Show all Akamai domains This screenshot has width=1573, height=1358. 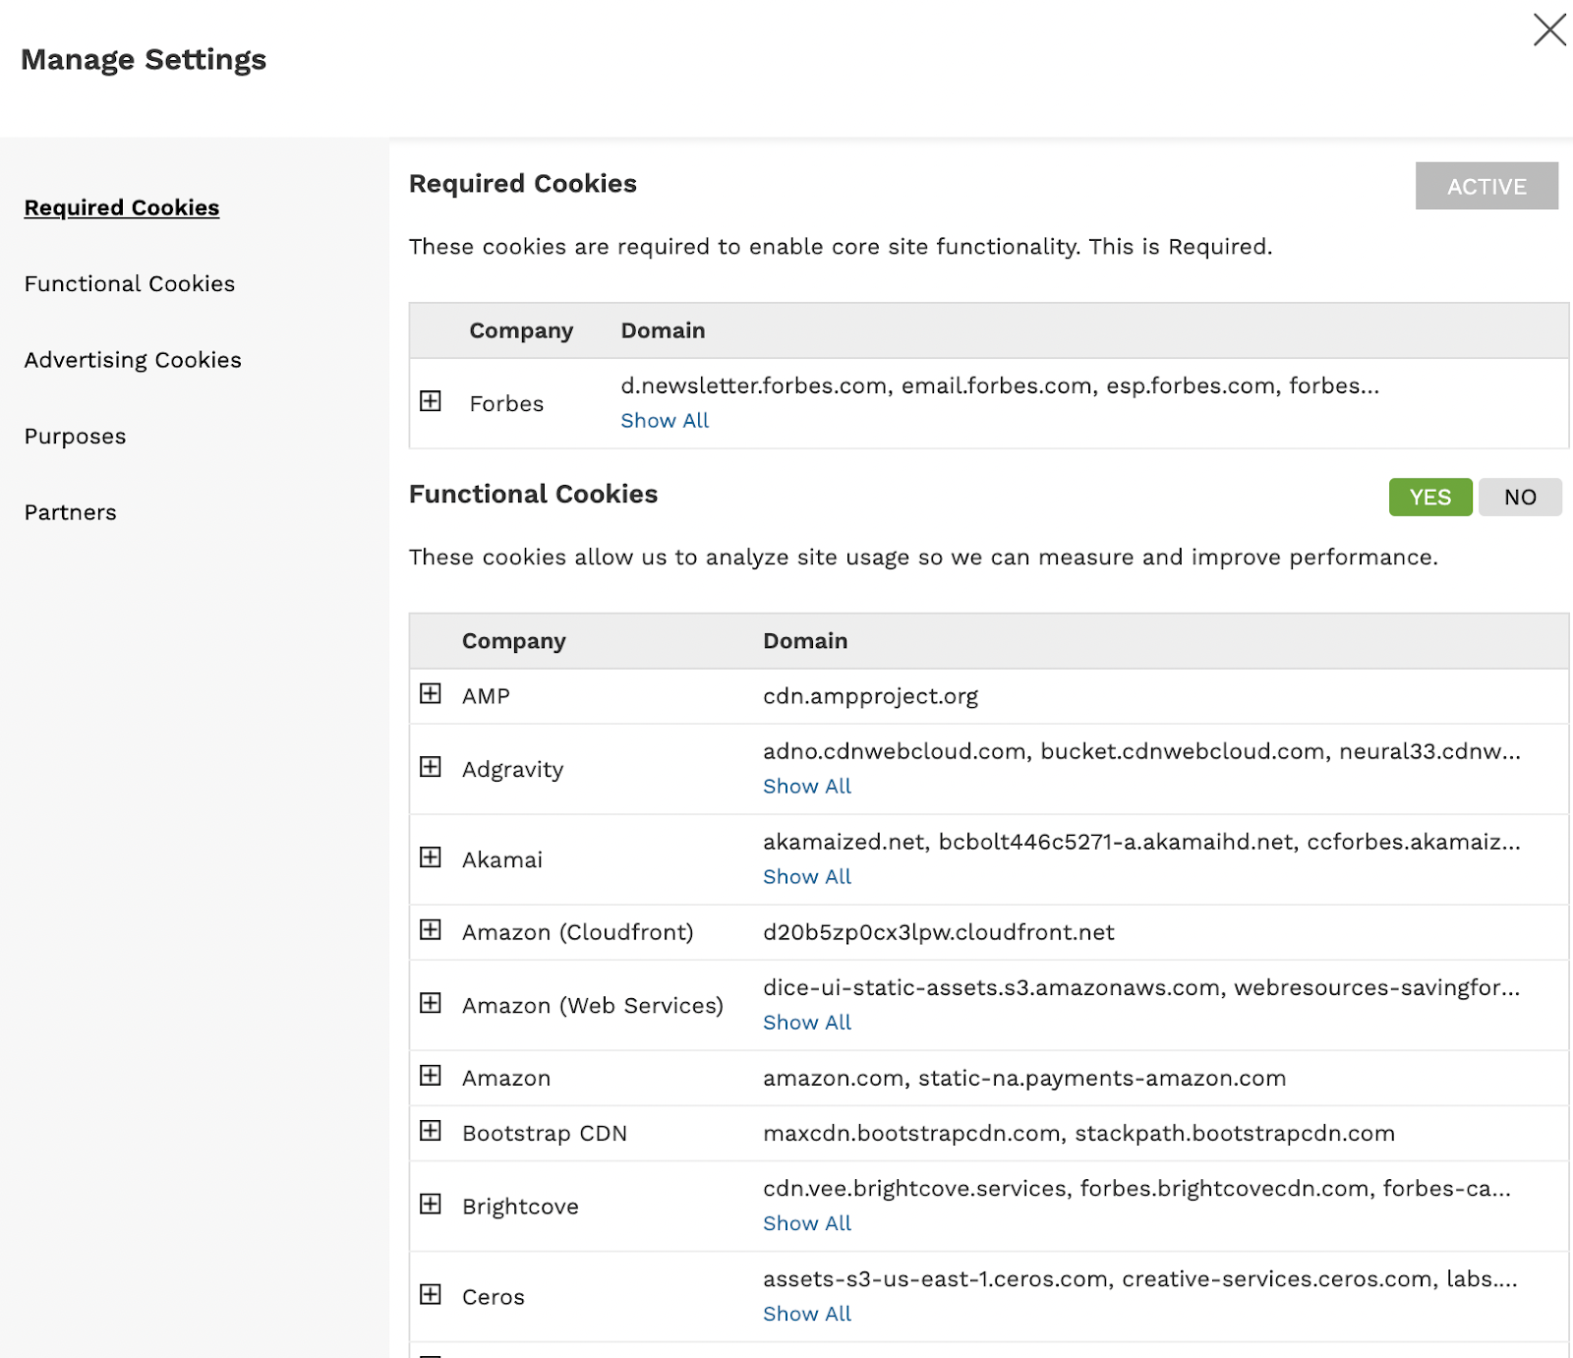[807, 877]
